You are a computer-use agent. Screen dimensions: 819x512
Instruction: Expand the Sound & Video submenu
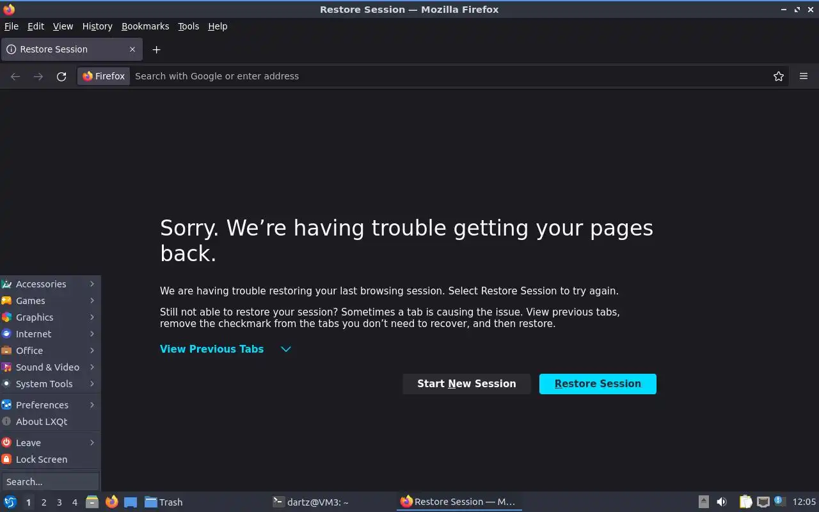[50, 367]
